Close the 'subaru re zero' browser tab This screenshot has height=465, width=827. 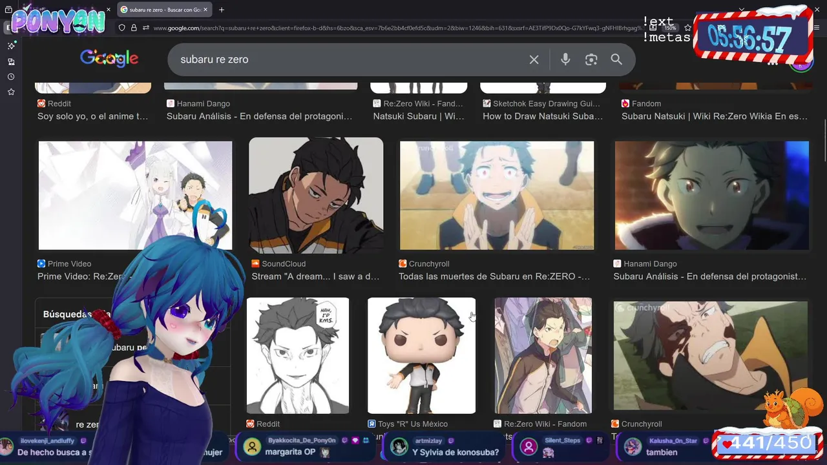[205, 10]
